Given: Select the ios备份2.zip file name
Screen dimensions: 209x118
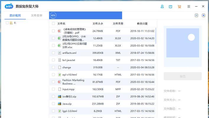Looking at the screenshot, I should pyautogui.click(x=69, y=96).
